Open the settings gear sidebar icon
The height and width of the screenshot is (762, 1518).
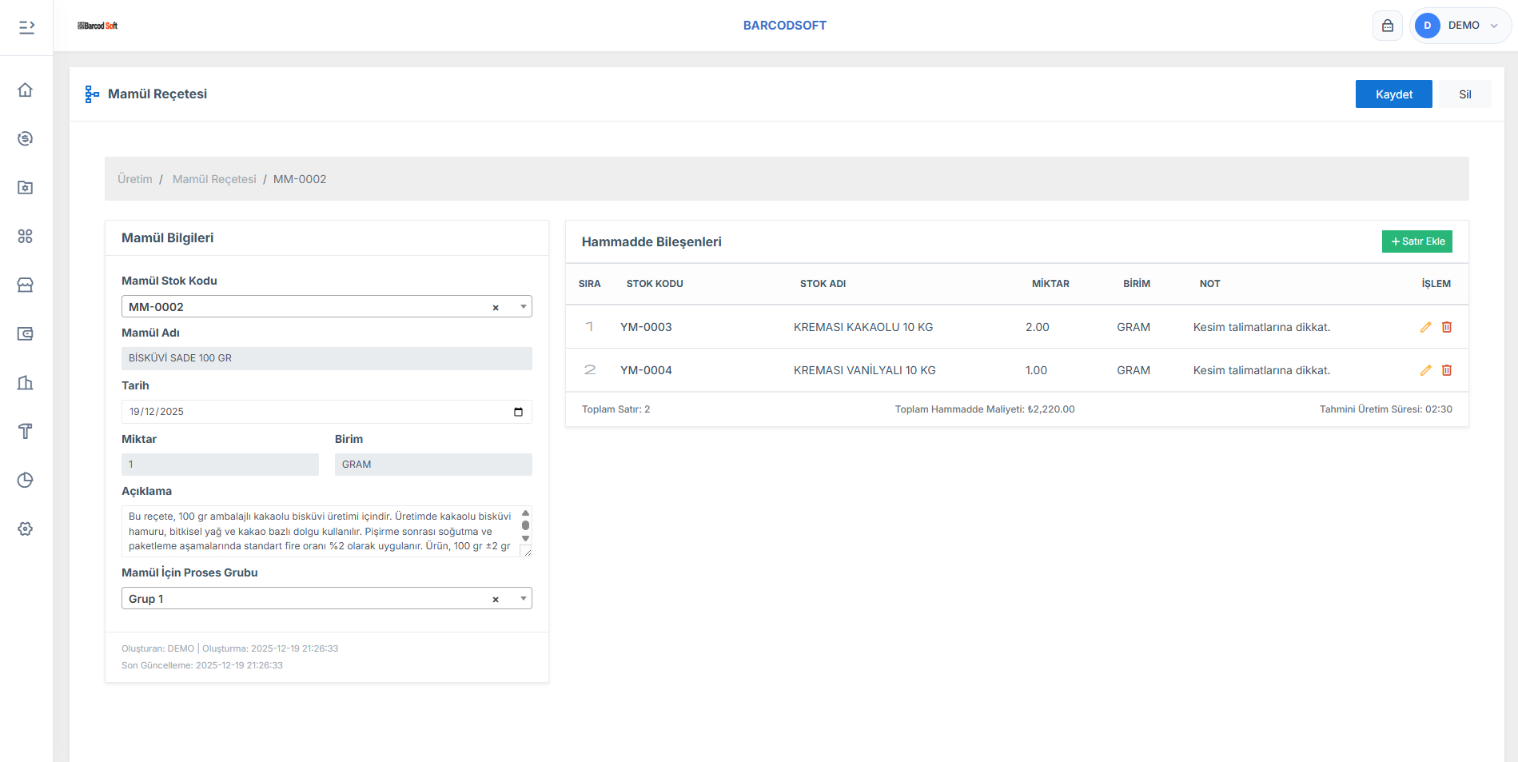coord(26,529)
